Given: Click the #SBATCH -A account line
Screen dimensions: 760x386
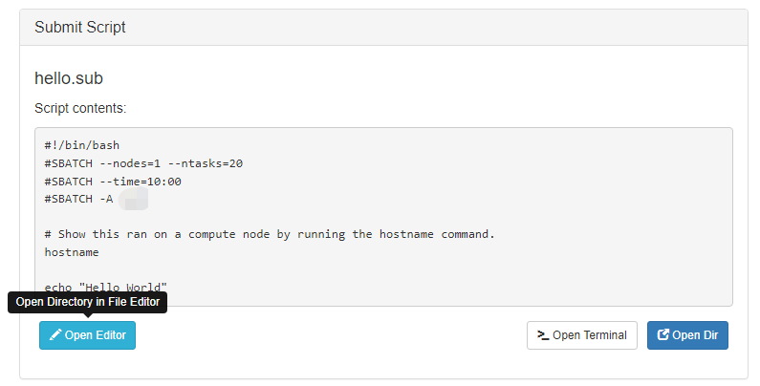Looking at the screenshot, I should [96, 199].
